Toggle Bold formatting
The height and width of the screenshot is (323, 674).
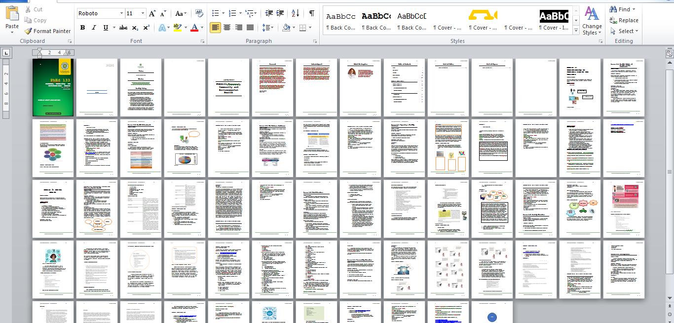(82, 28)
